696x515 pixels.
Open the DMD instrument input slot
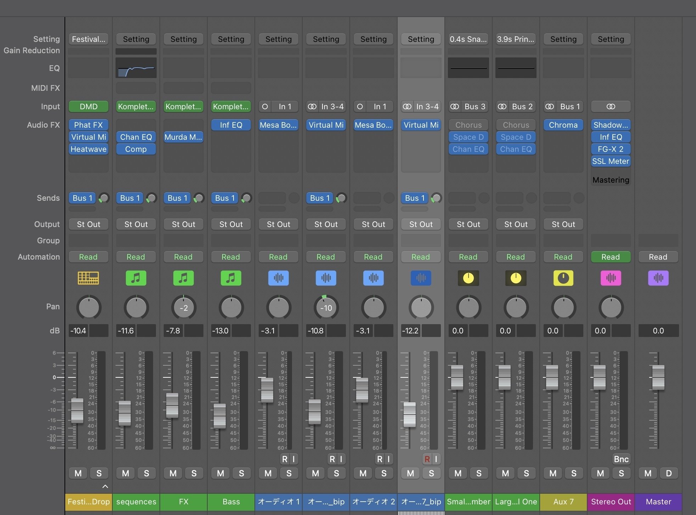coord(89,106)
